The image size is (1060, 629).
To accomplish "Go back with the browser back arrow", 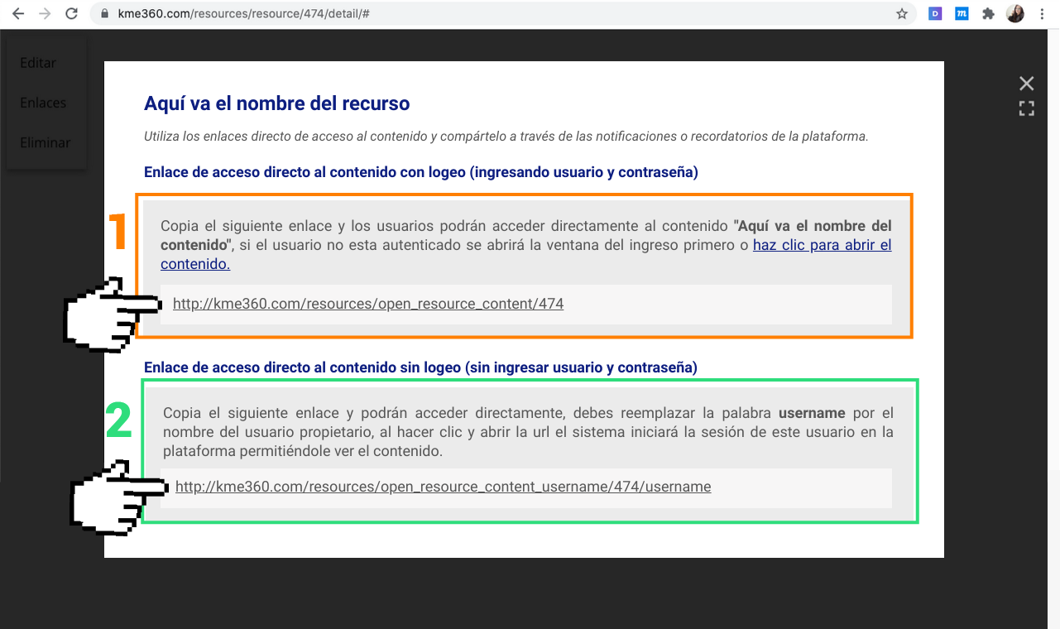I will click(18, 14).
